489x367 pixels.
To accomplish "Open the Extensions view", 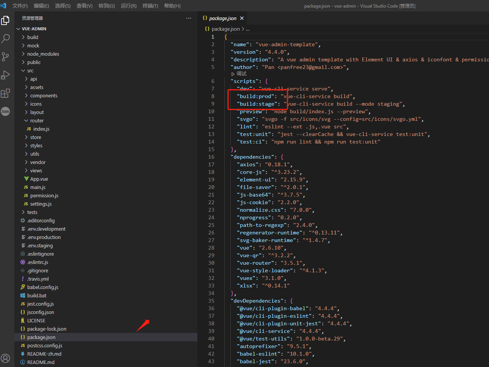I will (5, 93).
